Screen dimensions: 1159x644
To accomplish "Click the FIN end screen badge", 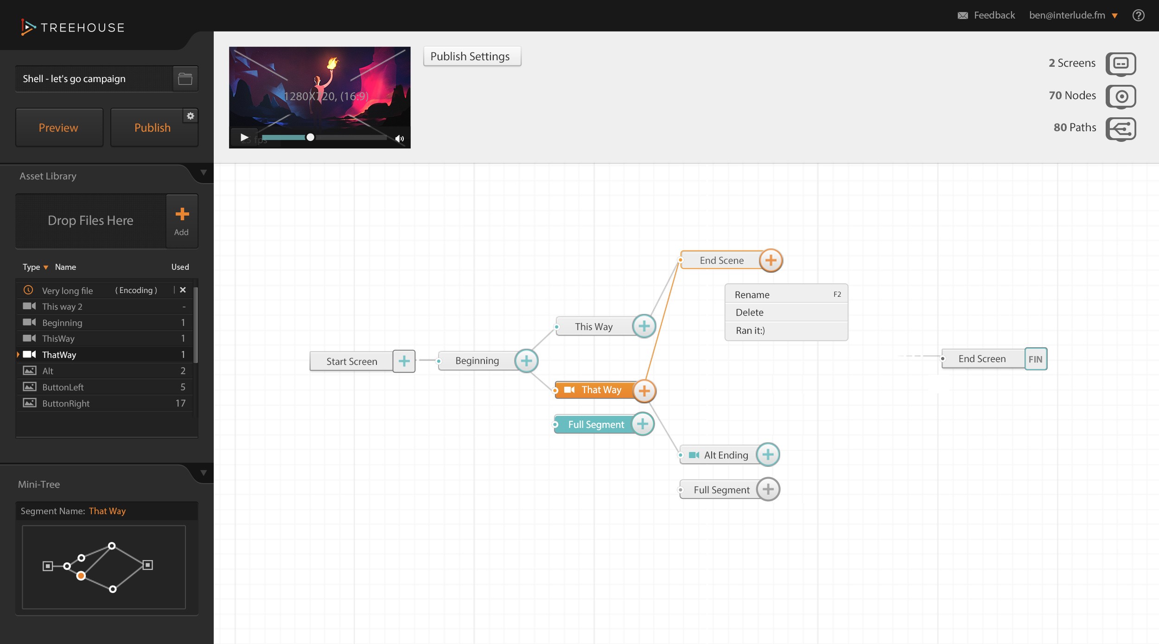I will click(1035, 359).
